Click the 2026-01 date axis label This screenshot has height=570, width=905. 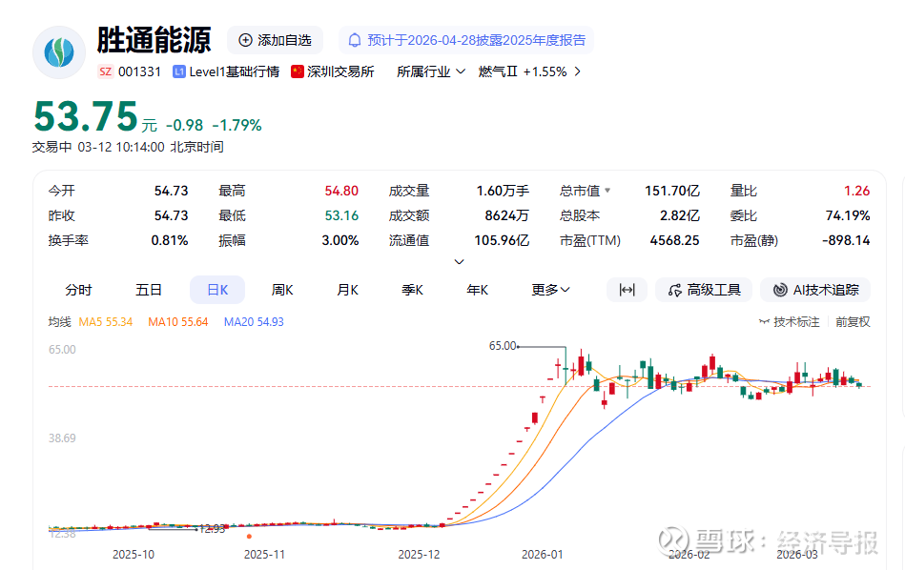point(542,555)
